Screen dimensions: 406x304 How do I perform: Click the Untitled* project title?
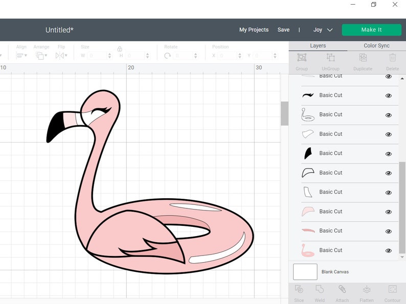click(x=59, y=30)
